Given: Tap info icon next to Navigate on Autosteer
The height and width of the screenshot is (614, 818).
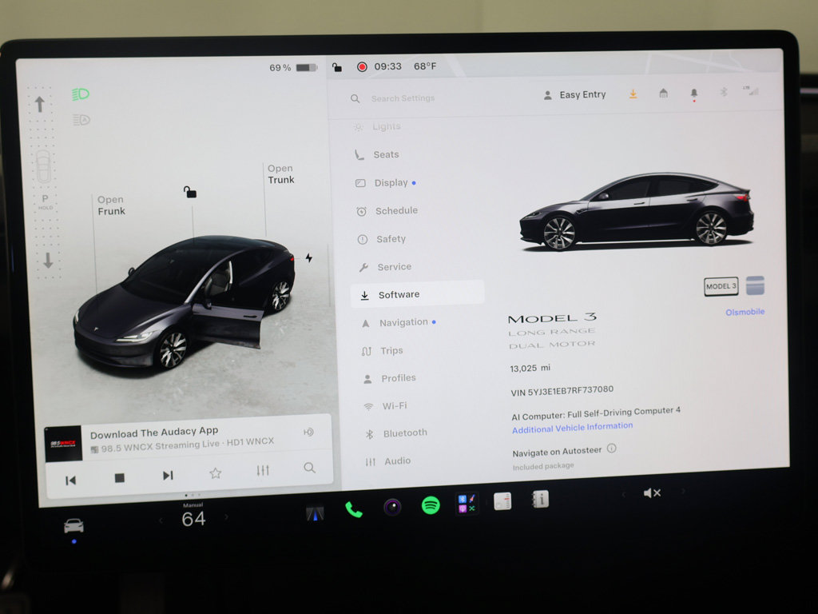Looking at the screenshot, I should click(611, 449).
